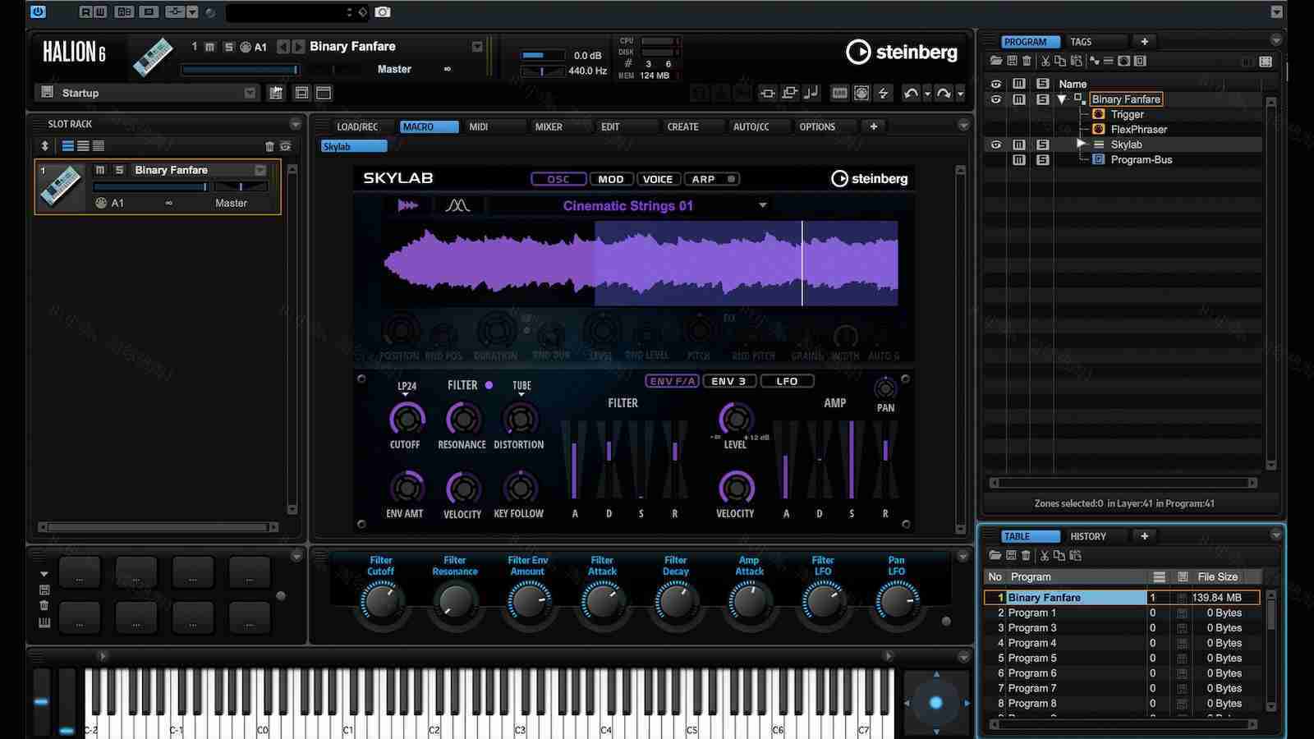Click the undo arrow in the toolbar
Image resolution: width=1314 pixels, height=739 pixels.
click(912, 93)
